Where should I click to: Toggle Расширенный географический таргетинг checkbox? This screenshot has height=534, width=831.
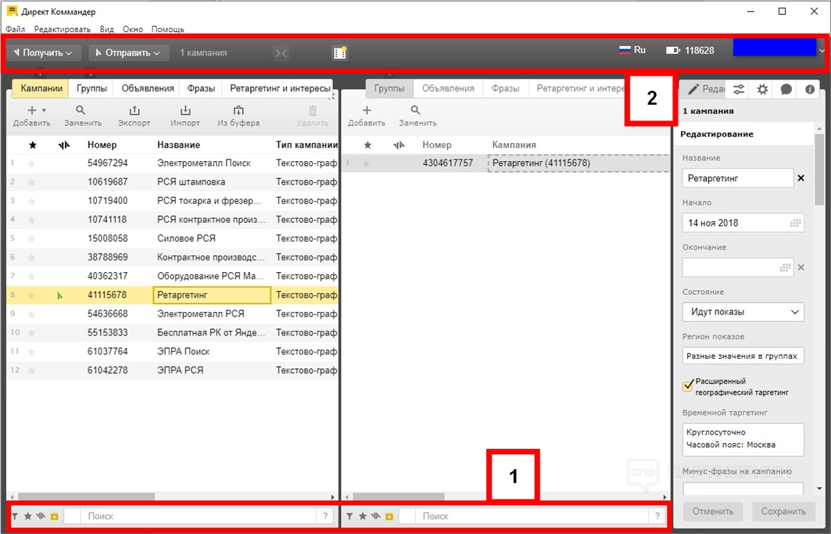[x=688, y=385]
